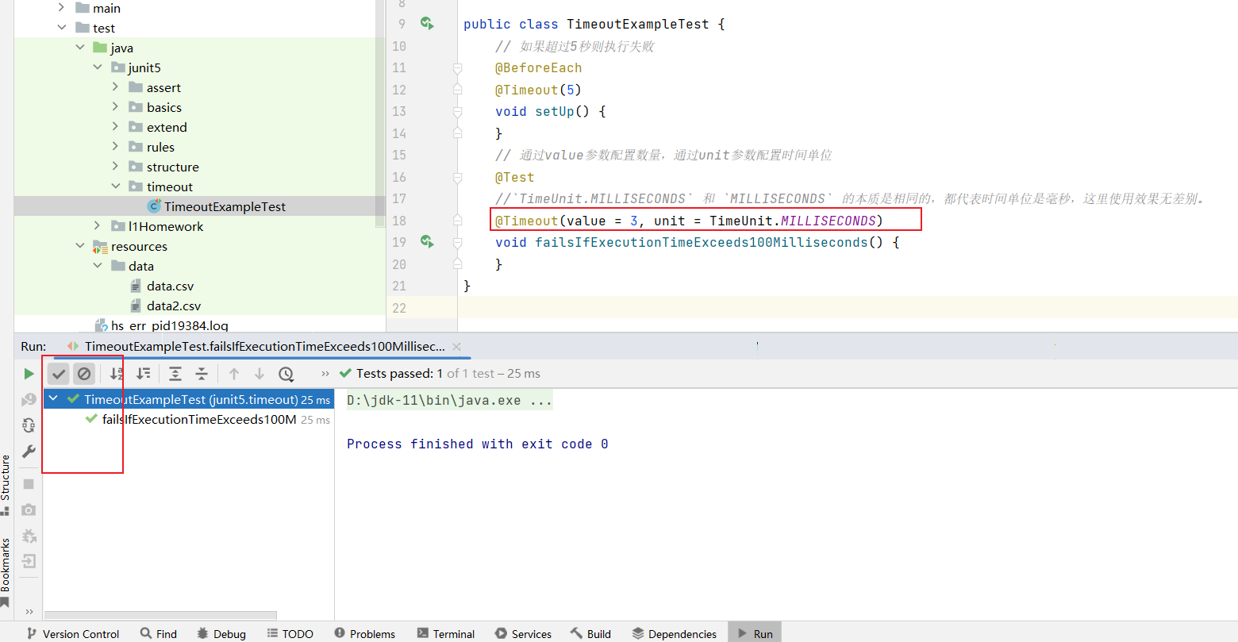
Task: Click the run gutter icon beside class declaration
Action: (427, 24)
